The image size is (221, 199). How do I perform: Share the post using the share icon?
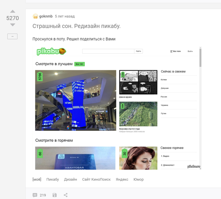coord(66,195)
